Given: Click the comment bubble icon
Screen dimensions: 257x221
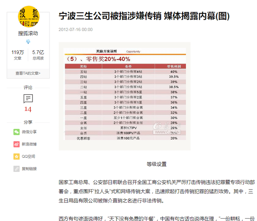Looking at the screenshot, I should [x=28, y=99].
